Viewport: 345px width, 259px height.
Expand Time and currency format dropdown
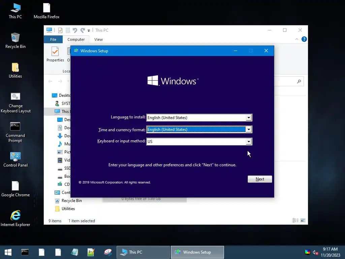[249, 129]
